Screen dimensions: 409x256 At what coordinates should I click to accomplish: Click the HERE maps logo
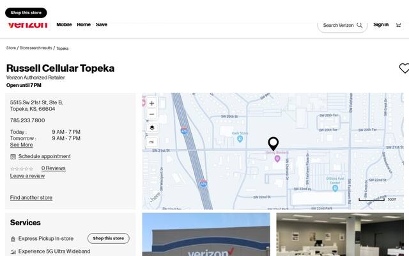(x=155, y=197)
